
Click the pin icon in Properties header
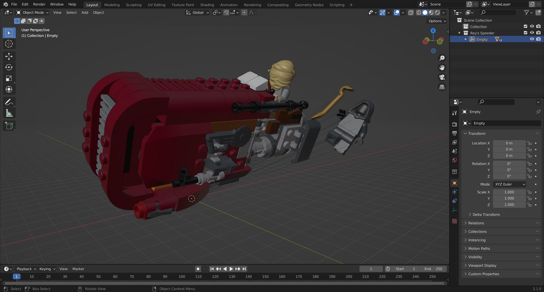(x=538, y=112)
